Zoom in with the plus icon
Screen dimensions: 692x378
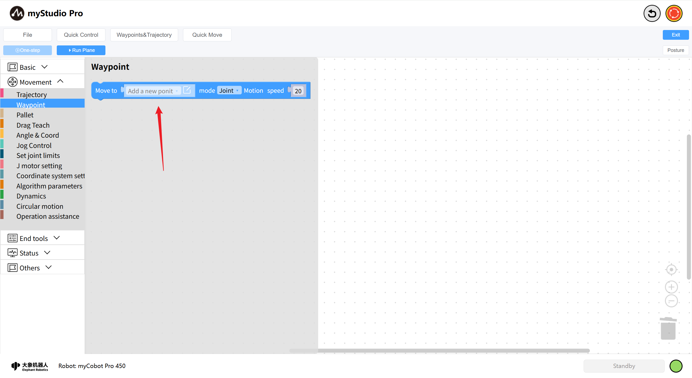tap(671, 287)
